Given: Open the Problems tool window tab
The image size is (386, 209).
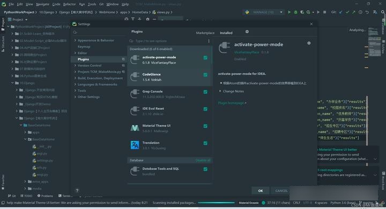Looking at the screenshot, I should tap(45, 196).
